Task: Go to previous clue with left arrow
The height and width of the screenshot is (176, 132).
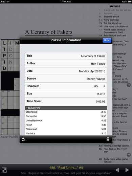Action: click(117, 170)
